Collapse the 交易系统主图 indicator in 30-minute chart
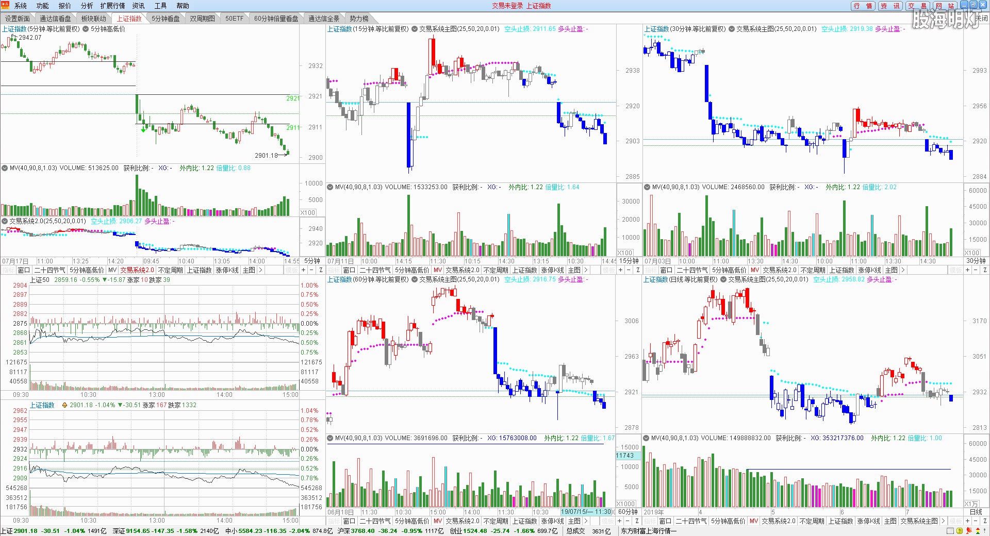Image resolution: width=990 pixels, height=536 pixels. (732, 29)
